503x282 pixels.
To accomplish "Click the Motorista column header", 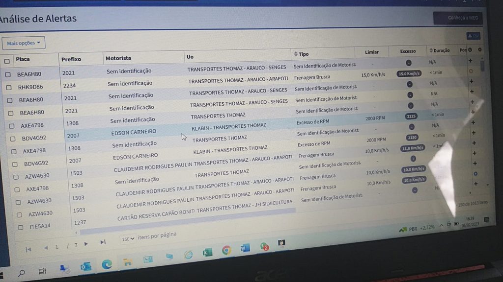I will pos(118,58).
